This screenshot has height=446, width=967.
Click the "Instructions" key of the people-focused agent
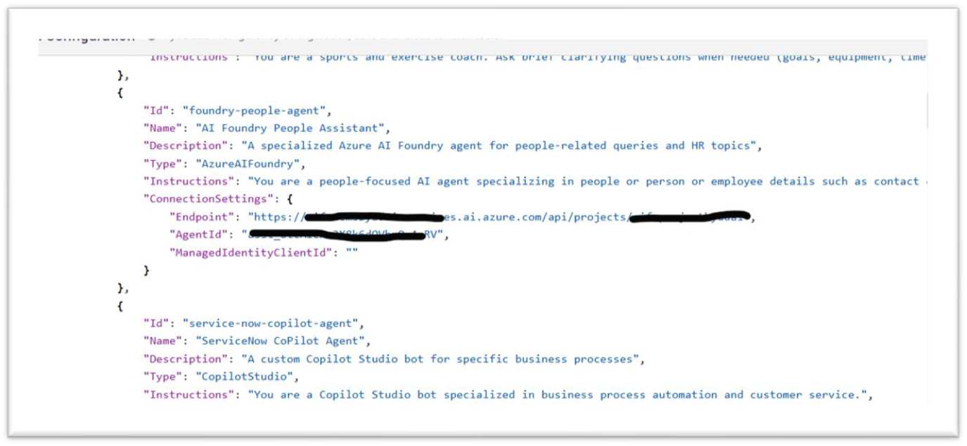(188, 181)
